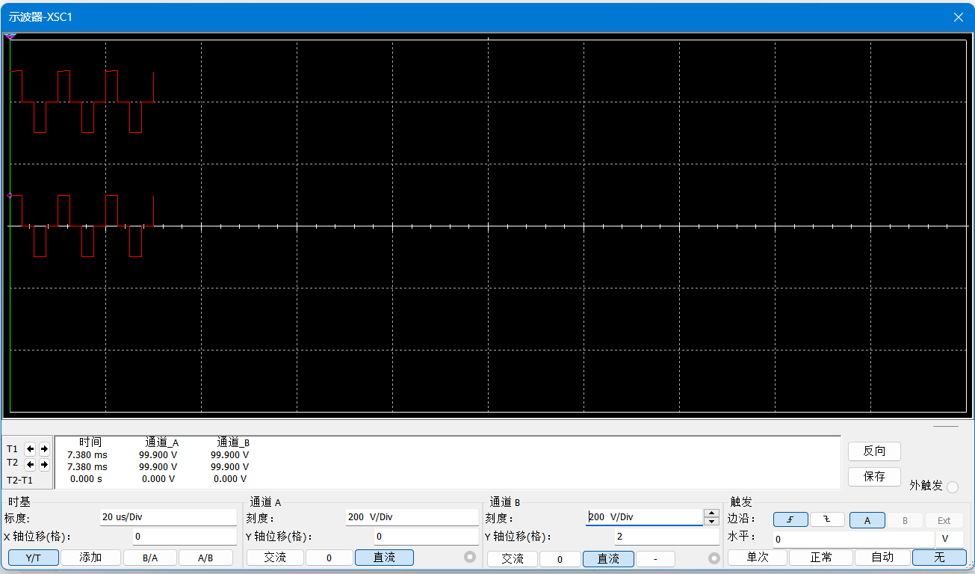This screenshot has height=574, width=975.
Task: Click the Channel B Y 轴位移 field showing 2
Action: pyautogui.click(x=667, y=537)
